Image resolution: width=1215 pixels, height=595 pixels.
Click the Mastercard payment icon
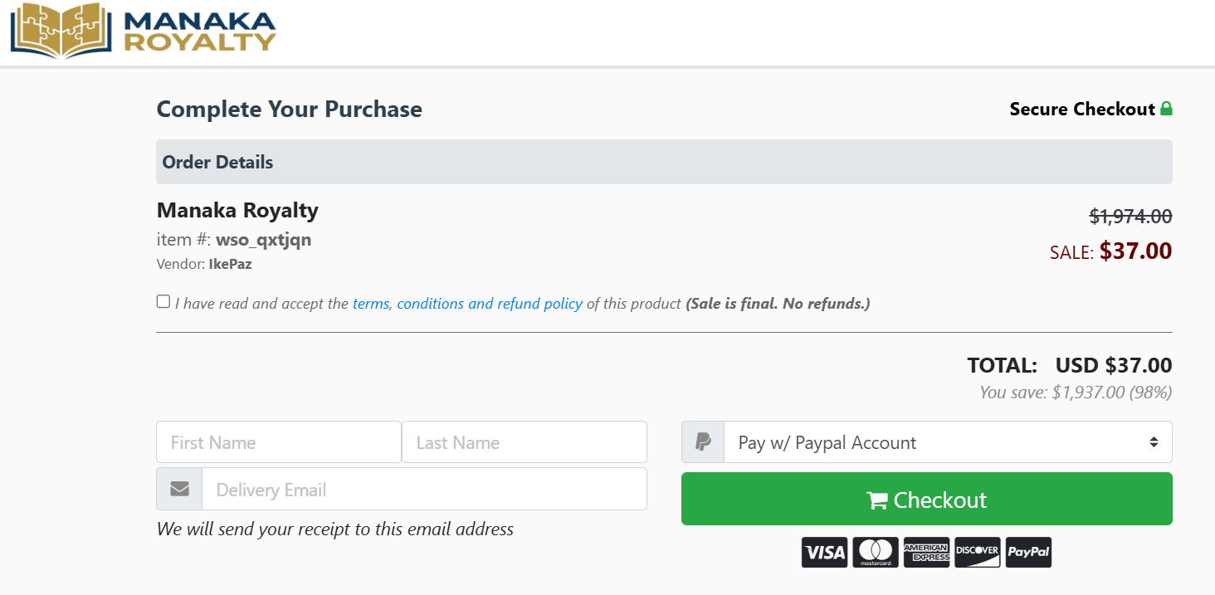tap(875, 552)
